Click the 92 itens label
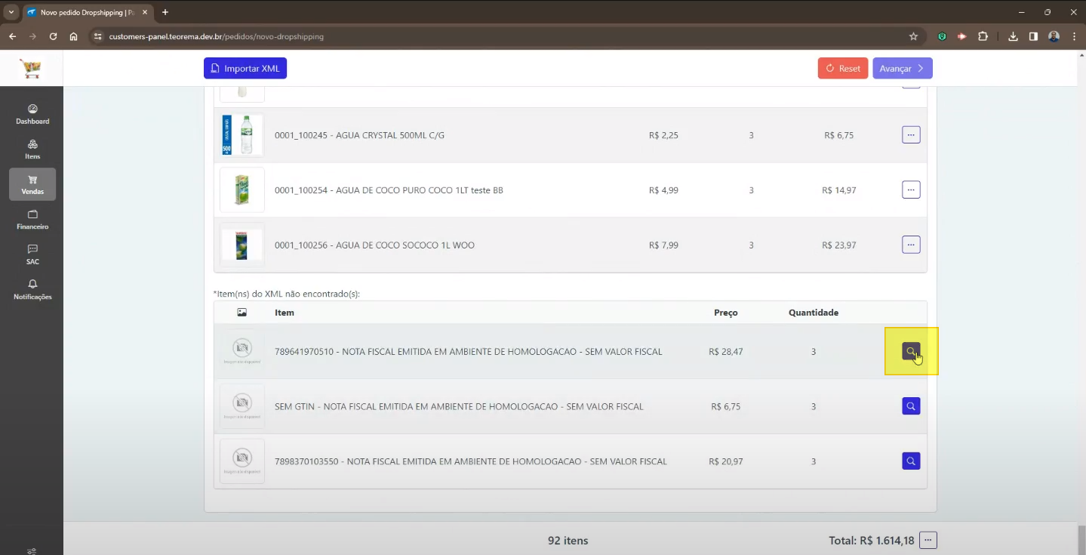This screenshot has height=555, width=1086. (x=568, y=541)
